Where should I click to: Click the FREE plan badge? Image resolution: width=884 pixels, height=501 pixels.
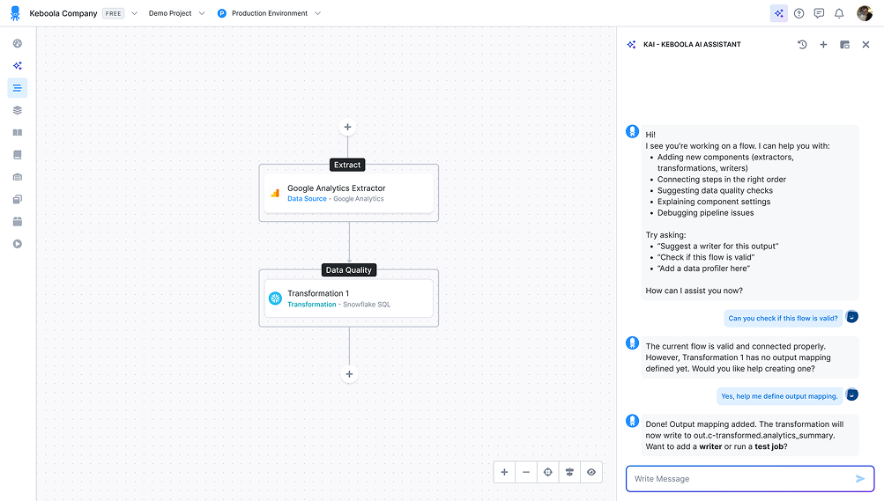tap(114, 13)
